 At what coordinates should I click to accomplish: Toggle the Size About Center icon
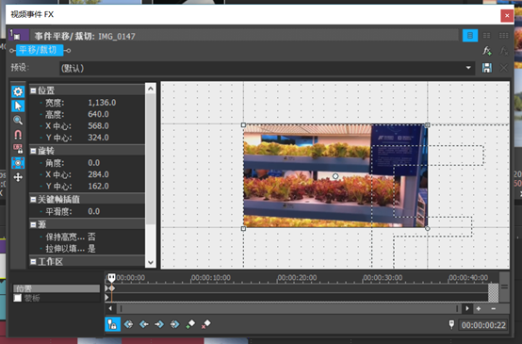(18, 163)
